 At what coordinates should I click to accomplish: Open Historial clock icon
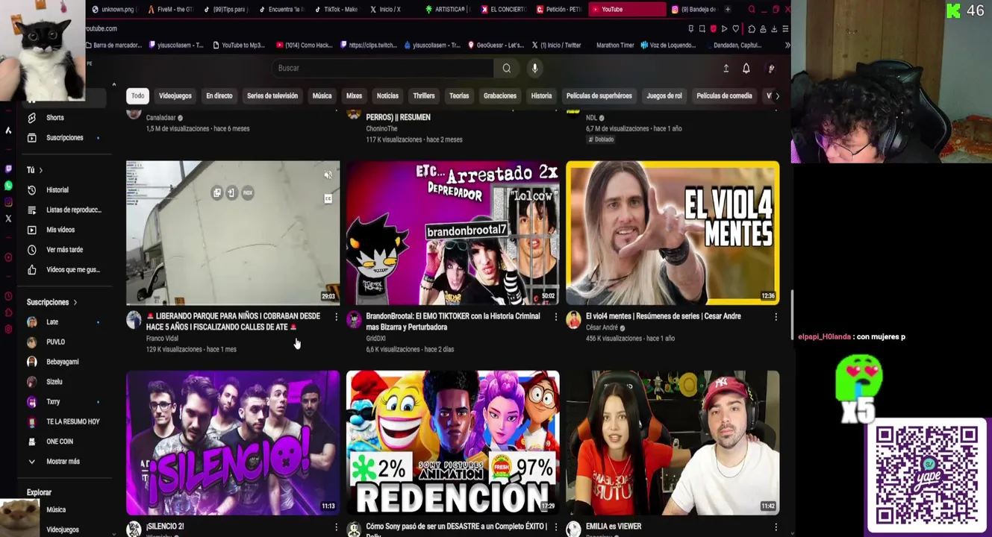click(31, 190)
